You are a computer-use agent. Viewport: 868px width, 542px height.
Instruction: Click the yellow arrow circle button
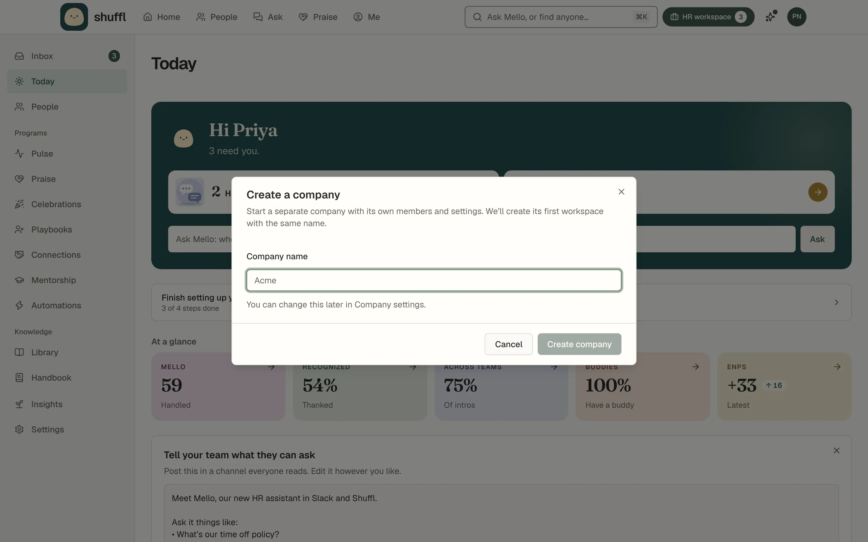817,192
